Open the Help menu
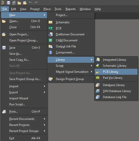Viewport: 139px width, 141px height. (x=98, y=9)
